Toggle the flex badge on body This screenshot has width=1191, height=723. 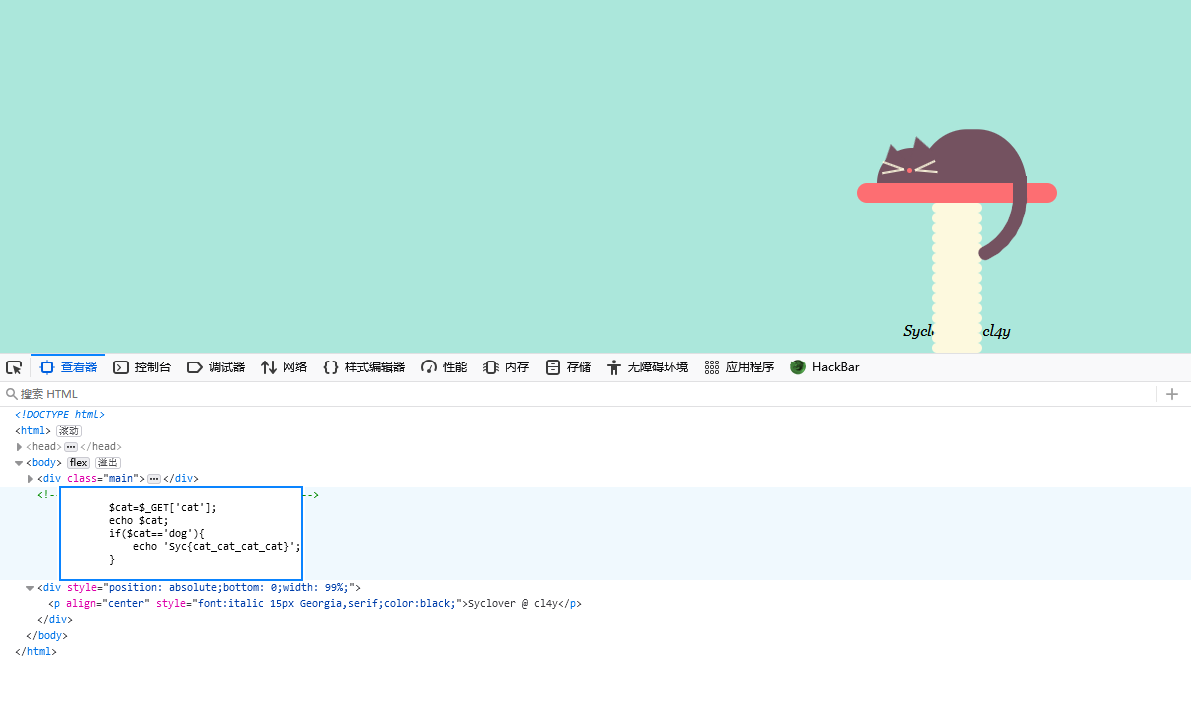click(x=78, y=463)
